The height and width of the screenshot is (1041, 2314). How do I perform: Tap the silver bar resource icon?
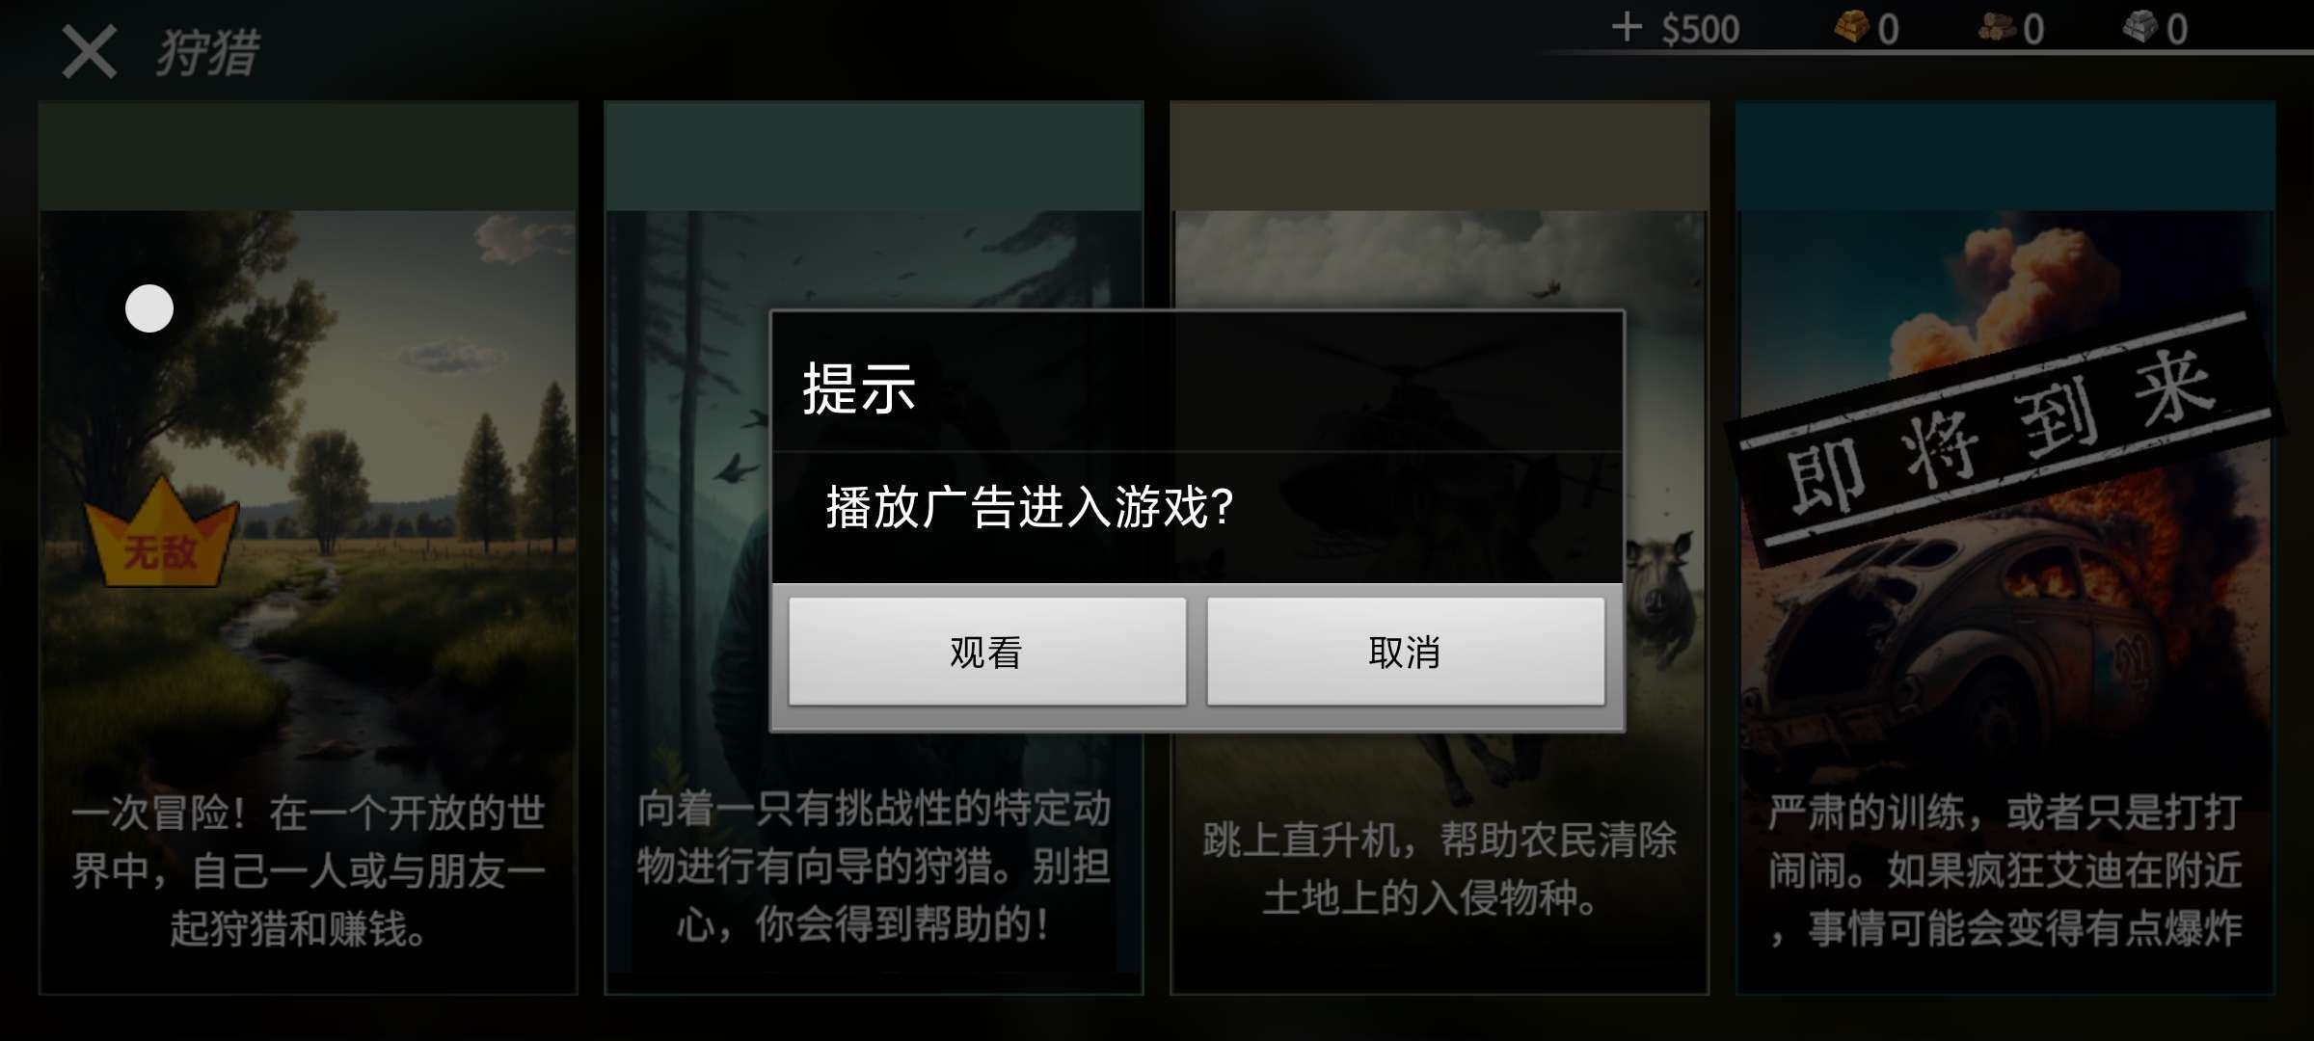tap(2140, 27)
